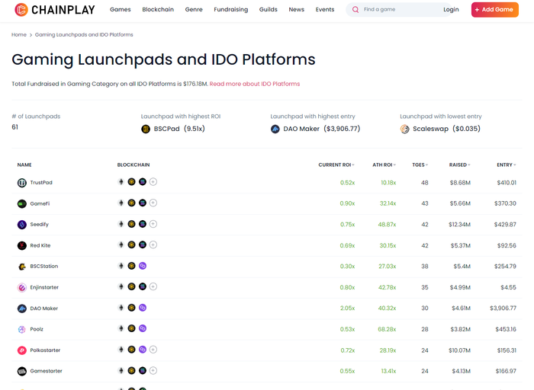Click the $3,906.77 entry value in table
This screenshot has height=390, width=534.
coord(503,308)
